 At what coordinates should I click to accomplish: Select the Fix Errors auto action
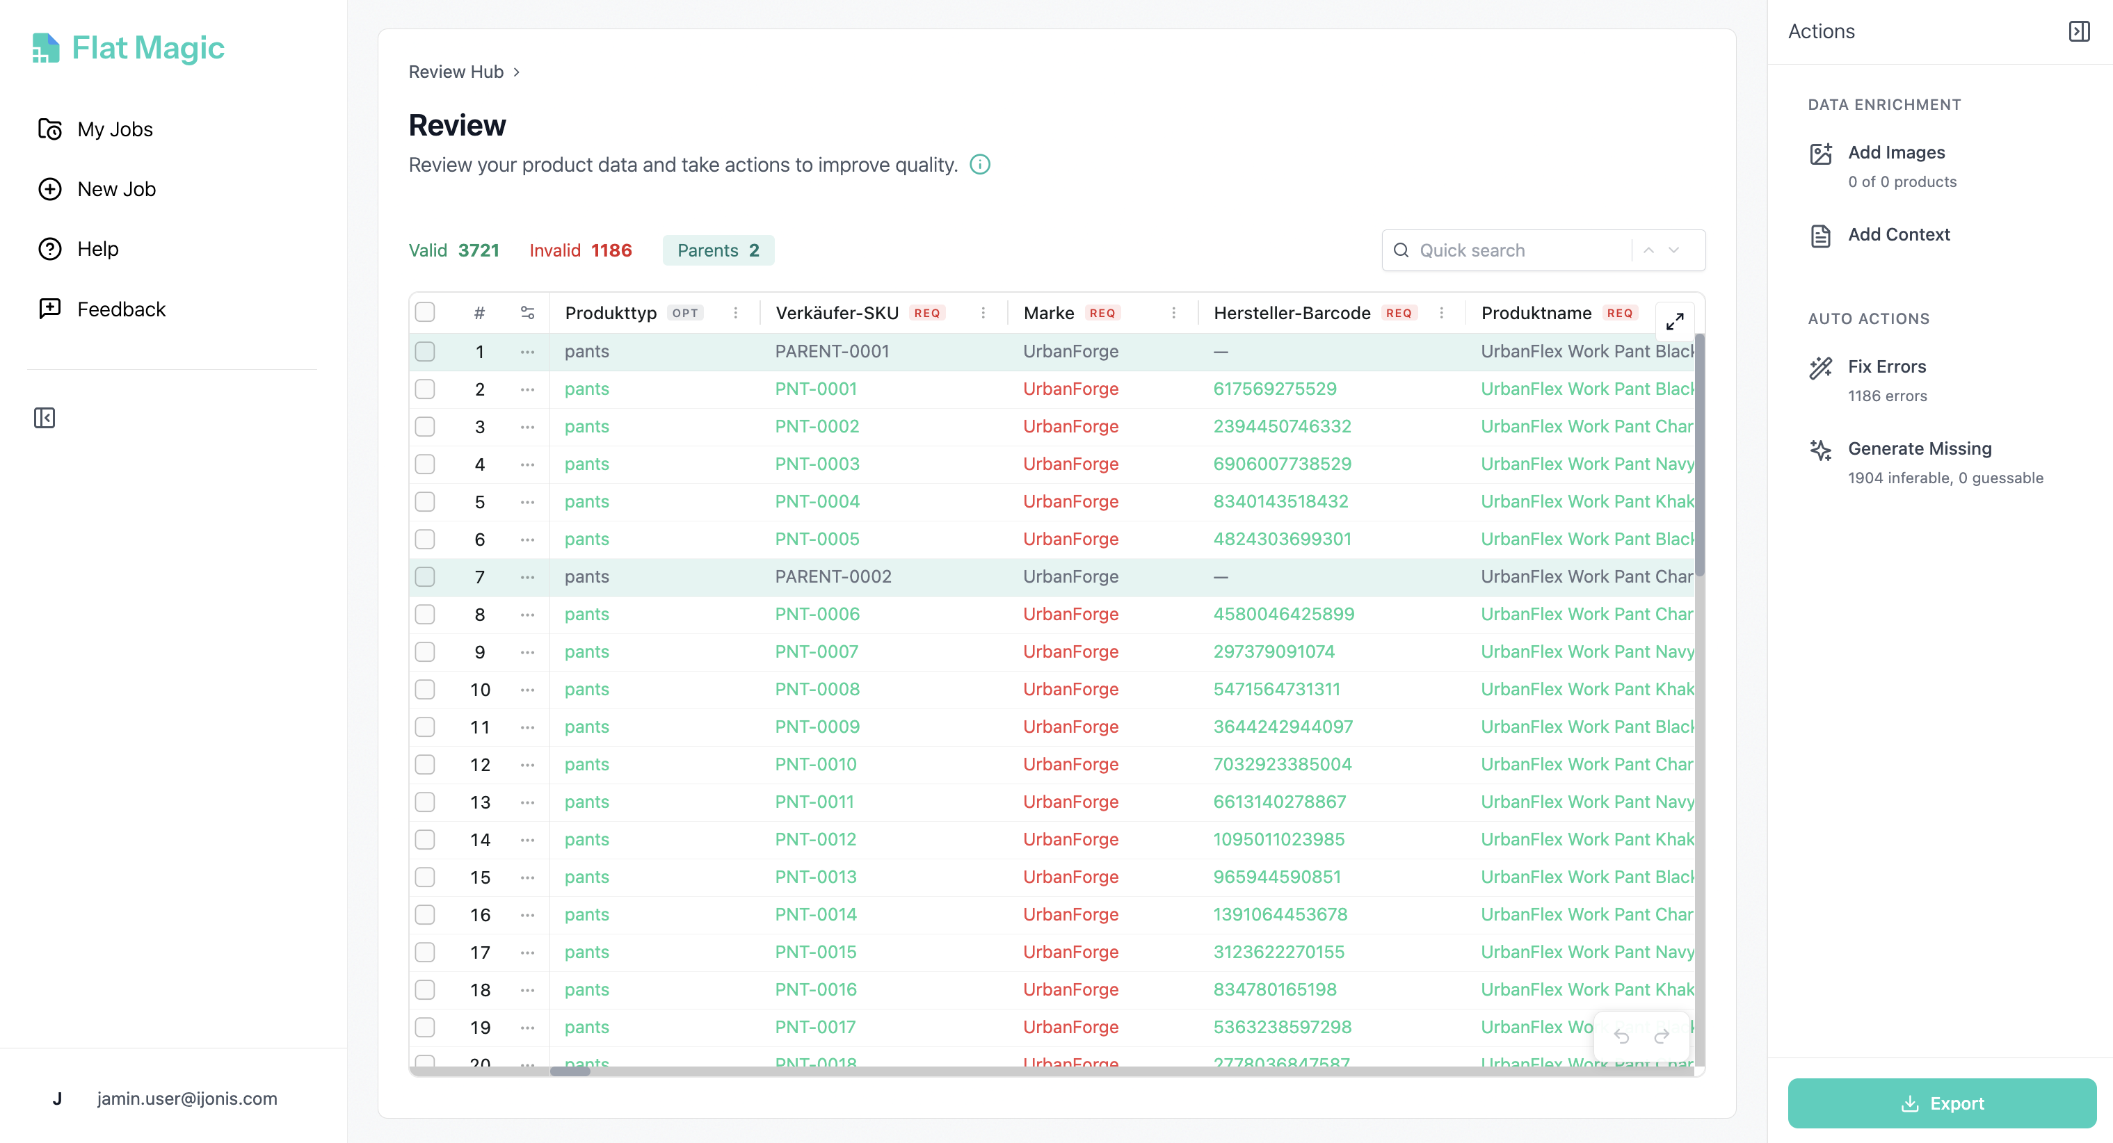click(1886, 366)
